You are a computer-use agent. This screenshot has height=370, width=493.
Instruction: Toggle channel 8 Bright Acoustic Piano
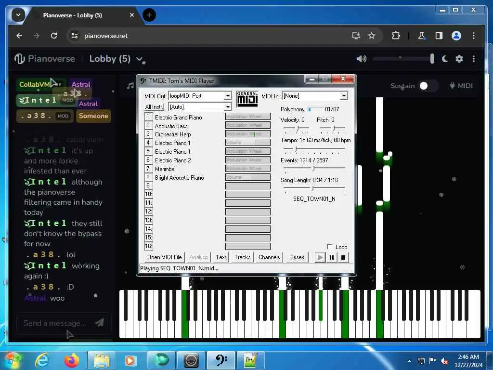point(148,177)
